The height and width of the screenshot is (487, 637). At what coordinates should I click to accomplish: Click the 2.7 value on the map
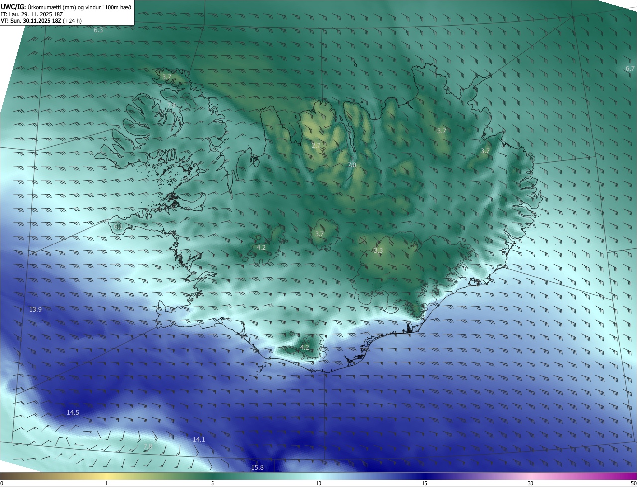tap(316, 146)
